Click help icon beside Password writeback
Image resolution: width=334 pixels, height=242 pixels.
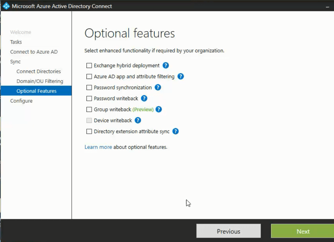click(x=144, y=98)
